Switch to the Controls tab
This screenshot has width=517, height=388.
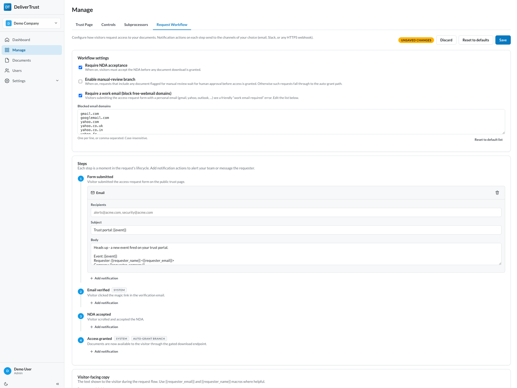(x=108, y=25)
